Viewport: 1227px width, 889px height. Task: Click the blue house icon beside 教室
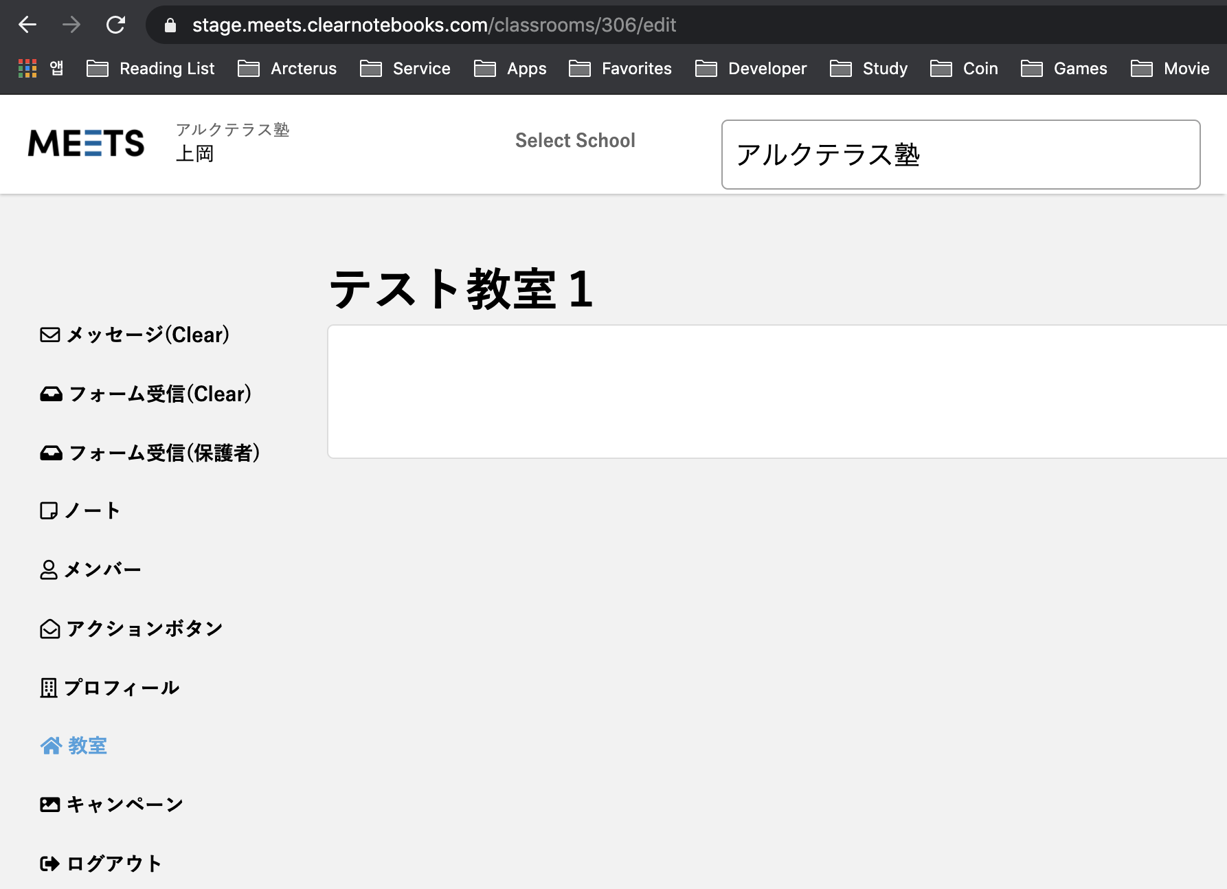(51, 746)
